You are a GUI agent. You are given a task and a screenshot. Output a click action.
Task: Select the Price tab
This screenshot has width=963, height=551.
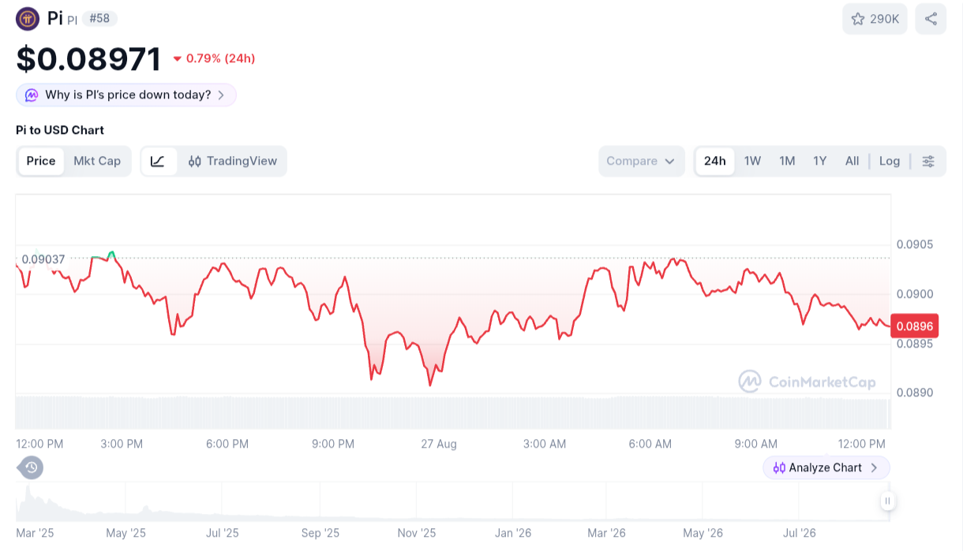pos(41,161)
